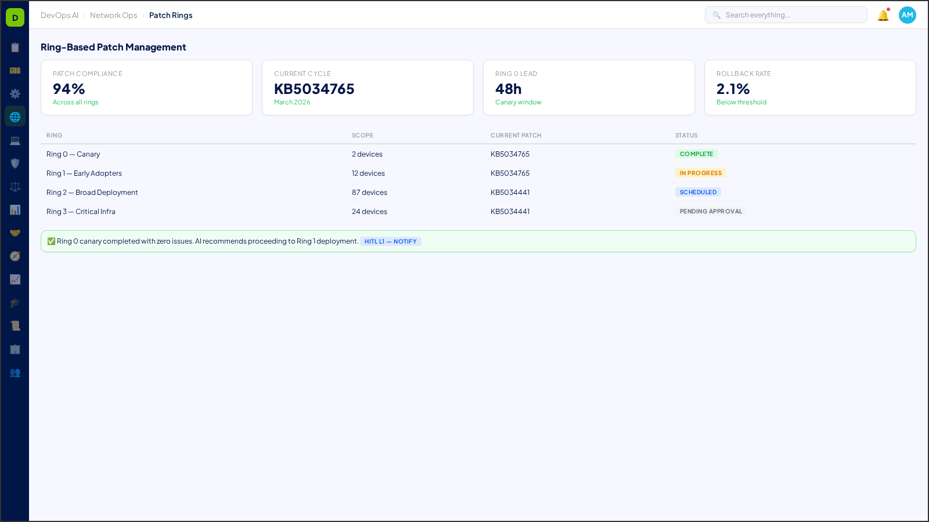Navigate to Network Ops breadcrumb
Image resolution: width=929 pixels, height=522 pixels.
point(114,16)
